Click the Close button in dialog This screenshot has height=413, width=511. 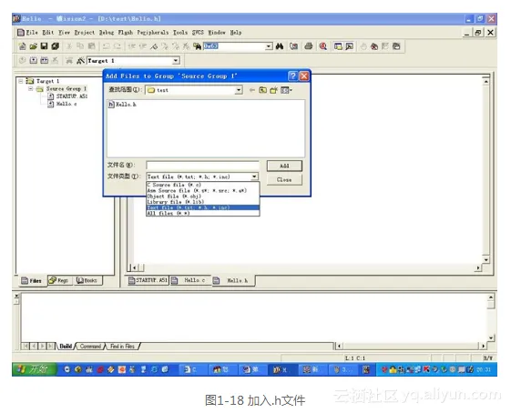tap(284, 179)
